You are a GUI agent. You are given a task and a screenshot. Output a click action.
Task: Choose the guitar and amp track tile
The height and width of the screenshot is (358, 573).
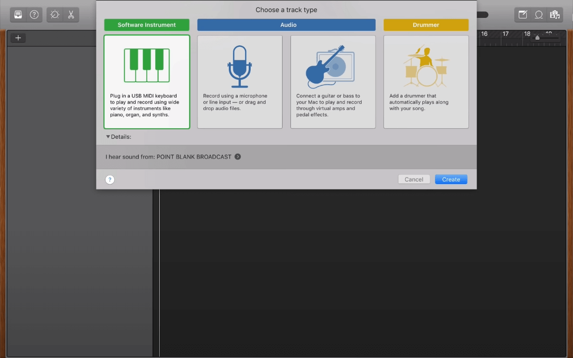pos(333,82)
